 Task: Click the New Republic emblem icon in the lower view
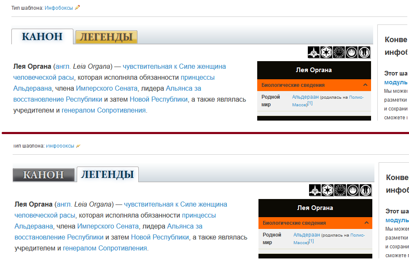pos(340,190)
